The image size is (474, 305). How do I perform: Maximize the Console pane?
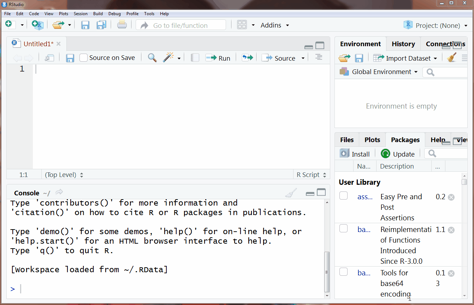point(321,192)
